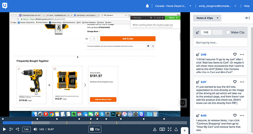Mute the video volume
Image resolution: width=253 pixels, height=134 pixels.
(x=35, y=129)
